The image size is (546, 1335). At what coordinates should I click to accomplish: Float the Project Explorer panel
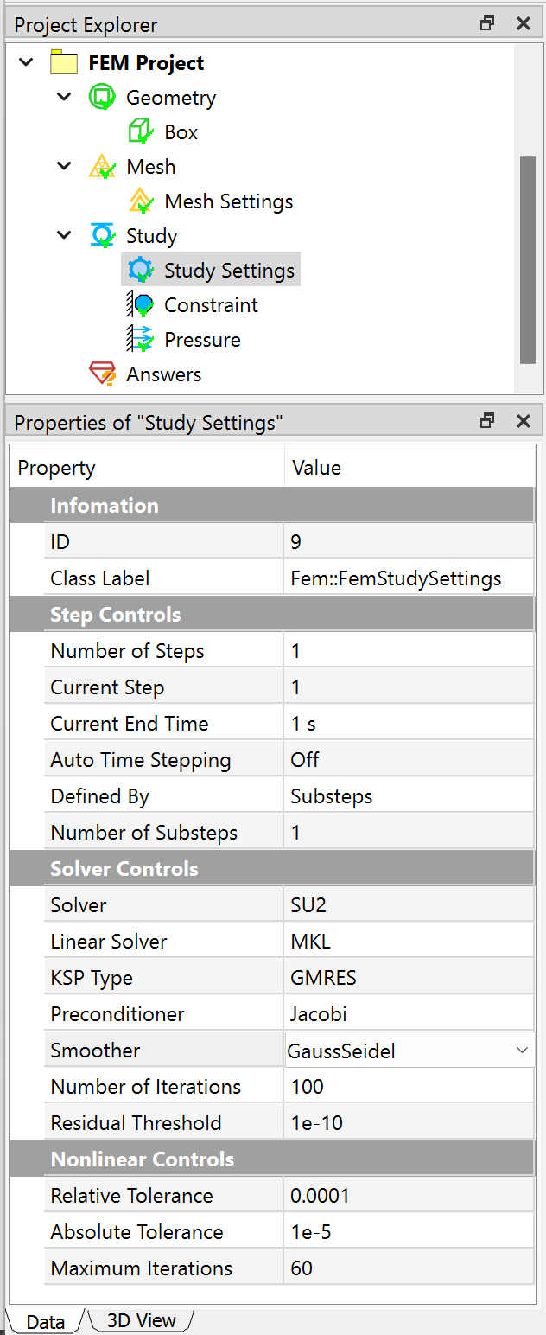(x=486, y=23)
